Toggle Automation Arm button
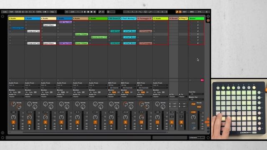The width and height of the screenshot is (267, 150). point(100,12)
